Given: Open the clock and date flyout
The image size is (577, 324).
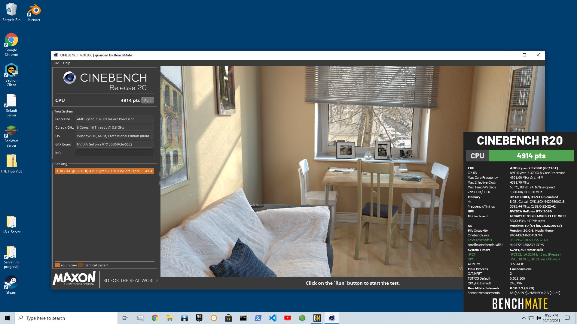Looking at the screenshot, I should pos(551,318).
